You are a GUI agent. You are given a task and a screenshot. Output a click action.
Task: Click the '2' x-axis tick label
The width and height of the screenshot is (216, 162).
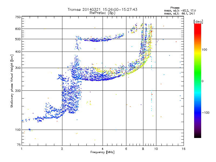tap(62, 149)
